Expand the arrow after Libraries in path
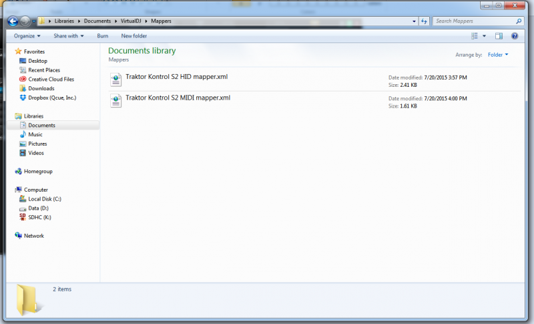This screenshot has height=324, width=534. pos(79,21)
